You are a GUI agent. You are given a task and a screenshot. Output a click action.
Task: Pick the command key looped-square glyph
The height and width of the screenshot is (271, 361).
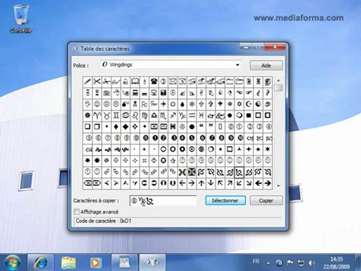(x=173, y=127)
